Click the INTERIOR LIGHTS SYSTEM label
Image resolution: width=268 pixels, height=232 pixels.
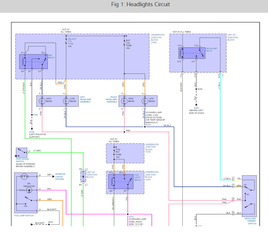pyautogui.click(x=60, y=176)
